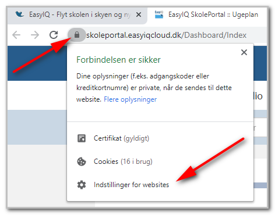Click the certificate icon

click(x=82, y=138)
